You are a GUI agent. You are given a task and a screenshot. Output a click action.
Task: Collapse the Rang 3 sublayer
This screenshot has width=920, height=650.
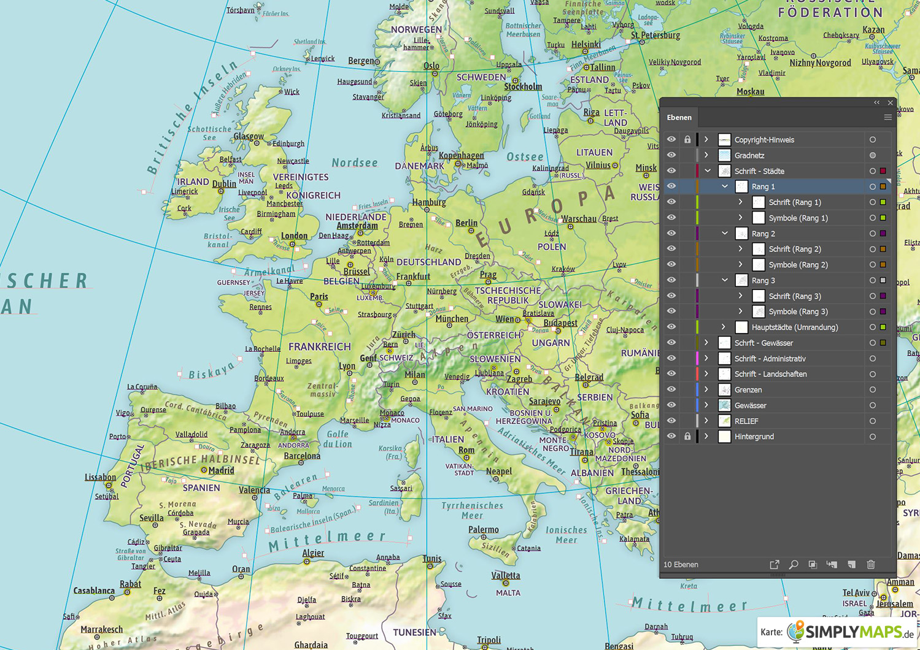coord(724,280)
